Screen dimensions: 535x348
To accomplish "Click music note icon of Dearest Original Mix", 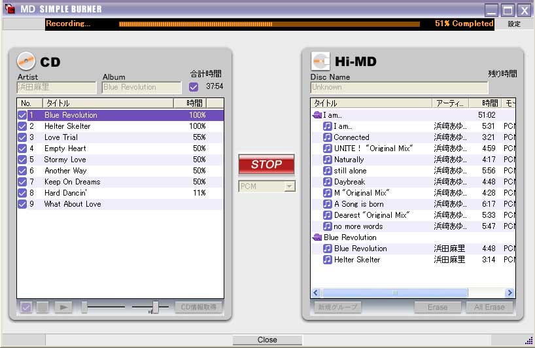I will [327, 215].
